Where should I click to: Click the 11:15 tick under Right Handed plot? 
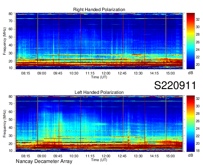point(90,73)
